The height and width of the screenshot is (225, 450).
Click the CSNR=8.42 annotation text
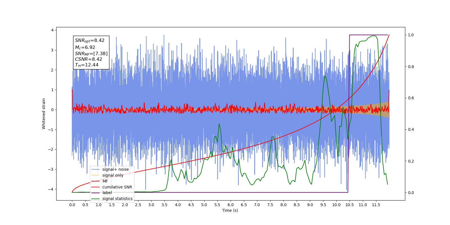click(89, 59)
